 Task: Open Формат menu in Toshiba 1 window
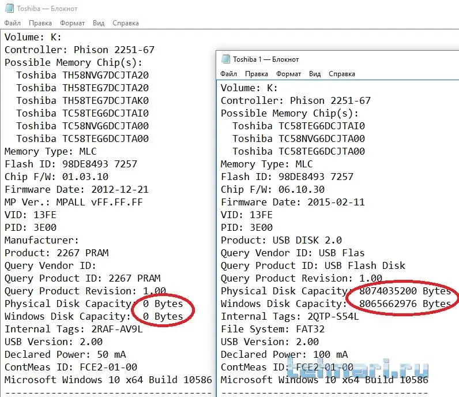289,74
